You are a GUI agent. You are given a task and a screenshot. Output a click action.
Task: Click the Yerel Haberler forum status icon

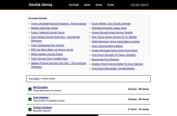click(30, 99)
